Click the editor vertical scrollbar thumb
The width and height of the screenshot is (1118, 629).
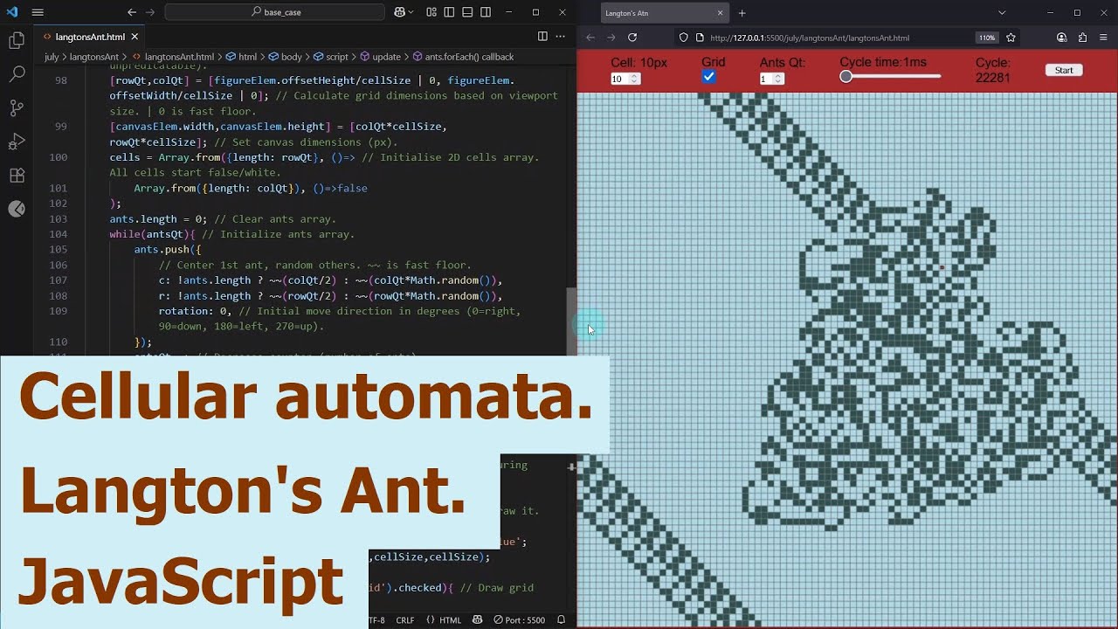click(572, 321)
